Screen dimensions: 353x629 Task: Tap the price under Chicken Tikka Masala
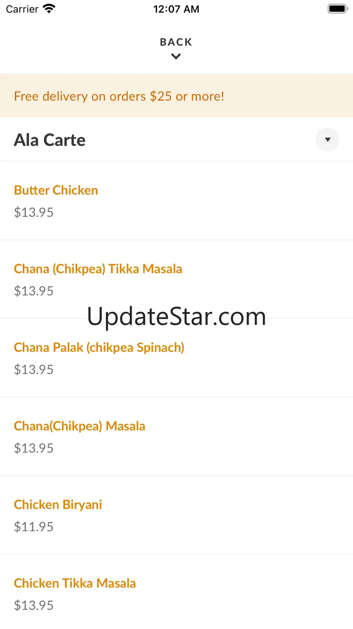(34, 605)
